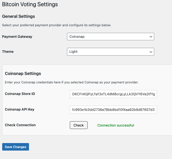Click the preferred payment provider description text
This screenshot has width=172, height=159.
pyautogui.click(x=57, y=25)
